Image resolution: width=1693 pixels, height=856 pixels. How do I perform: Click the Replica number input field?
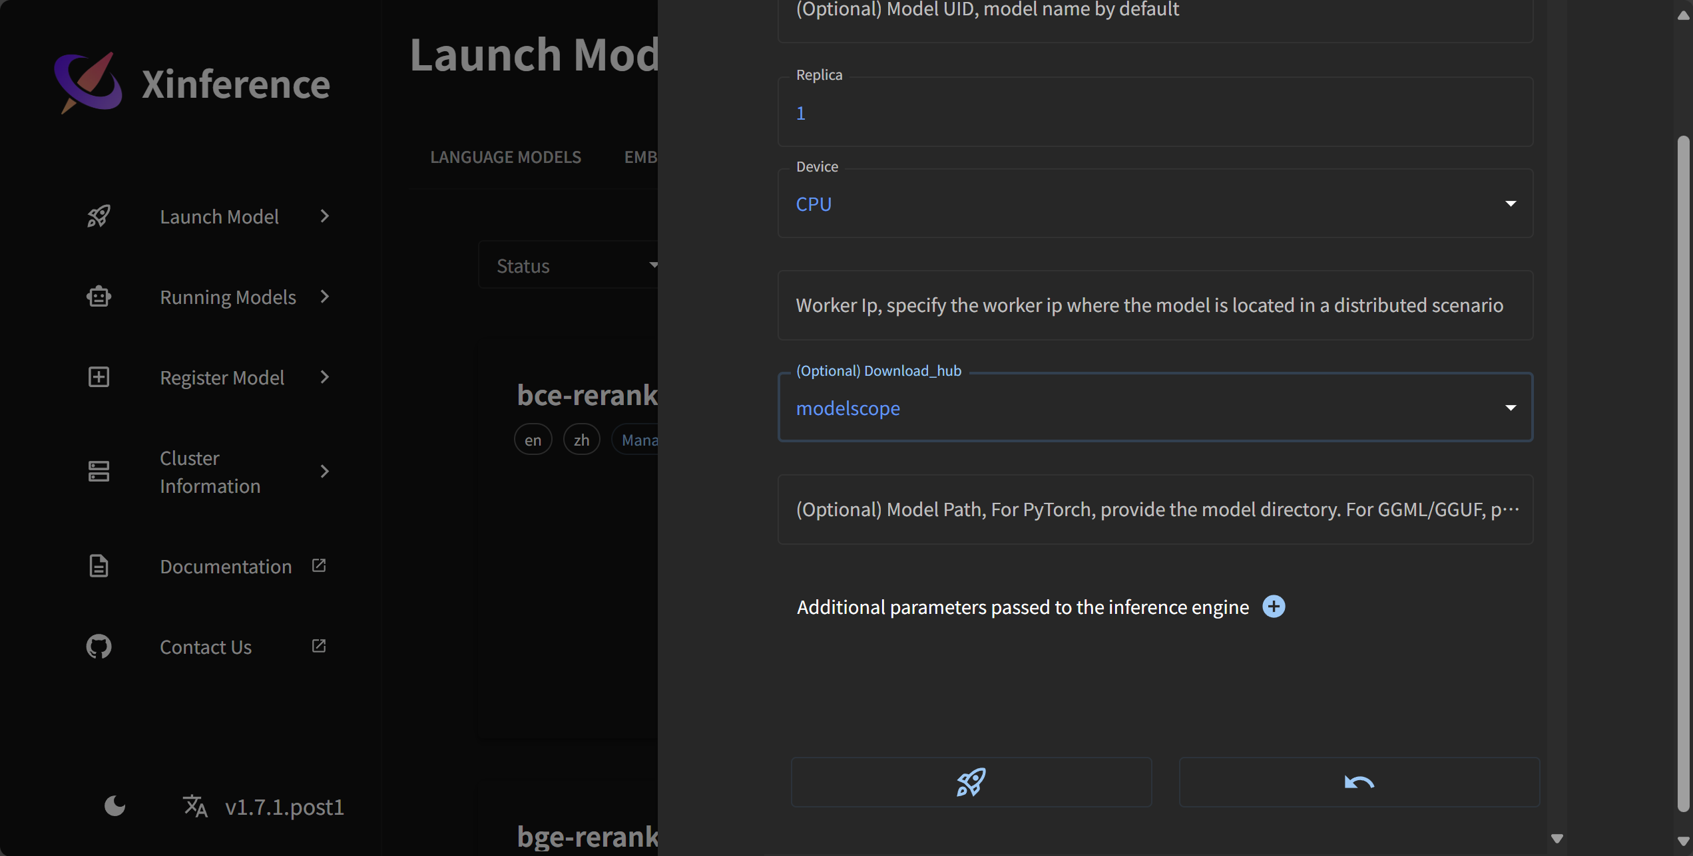click(x=1154, y=113)
